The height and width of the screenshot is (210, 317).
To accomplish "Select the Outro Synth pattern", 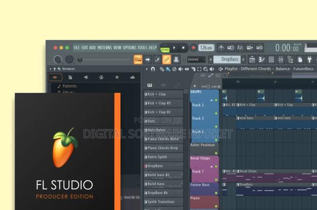I will tap(163, 157).
